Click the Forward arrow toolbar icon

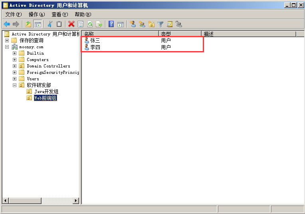click(x=16, y=24)
